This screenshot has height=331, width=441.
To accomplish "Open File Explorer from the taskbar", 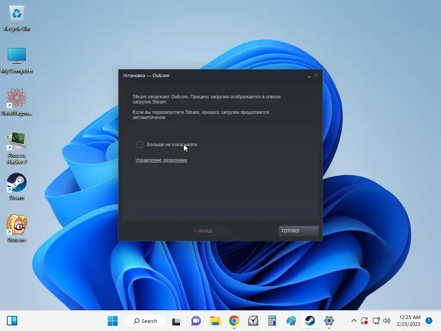I will [215, 321].
